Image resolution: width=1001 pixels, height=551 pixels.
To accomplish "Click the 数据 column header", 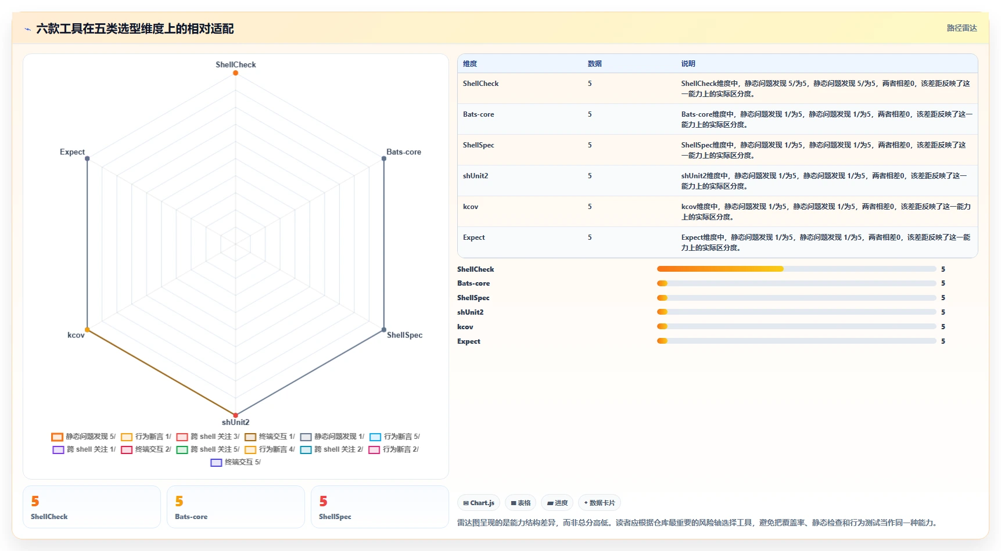I will (594, 64).
